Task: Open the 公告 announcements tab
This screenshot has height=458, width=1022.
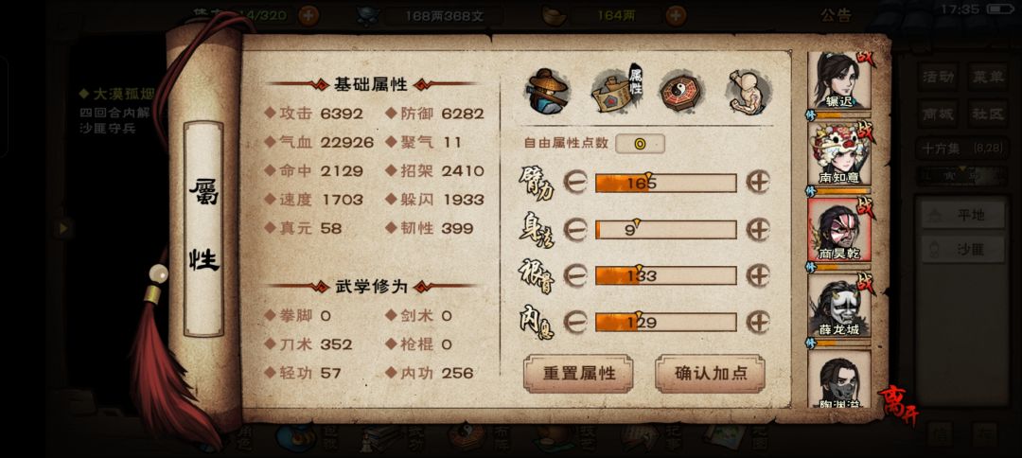Action: [836, 16]
